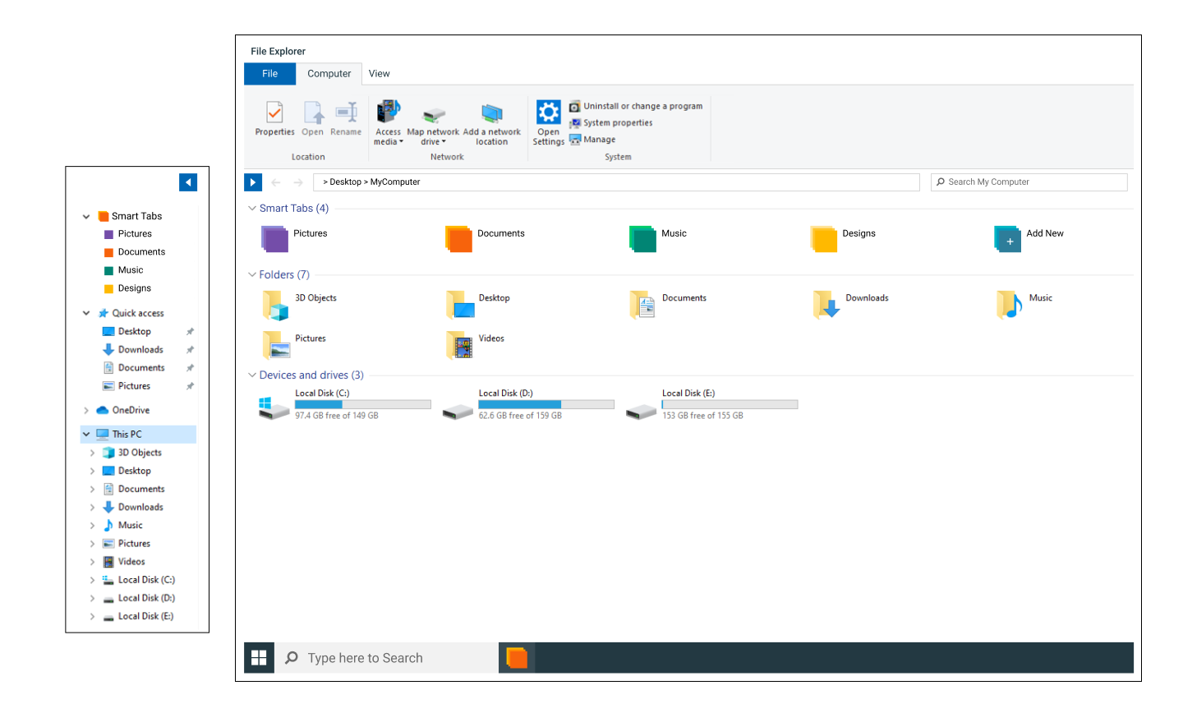This screenshot has width=1183, height=713.
Task: Click Local Disk (C:) usage bar
Action: click(363, 404)
